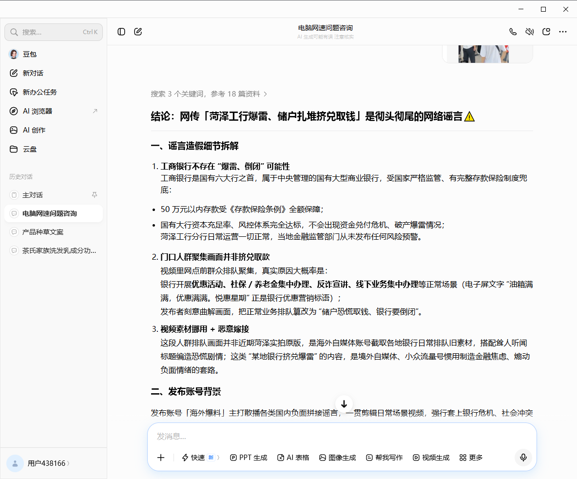Open 茶氏家族洗发乳成分功... history chat
This screenshot has width=577, height=479.
click(54, 250)
